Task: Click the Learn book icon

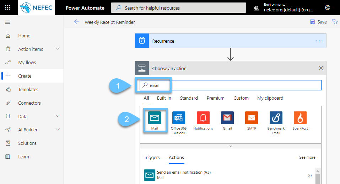Action: coord(8,157)
